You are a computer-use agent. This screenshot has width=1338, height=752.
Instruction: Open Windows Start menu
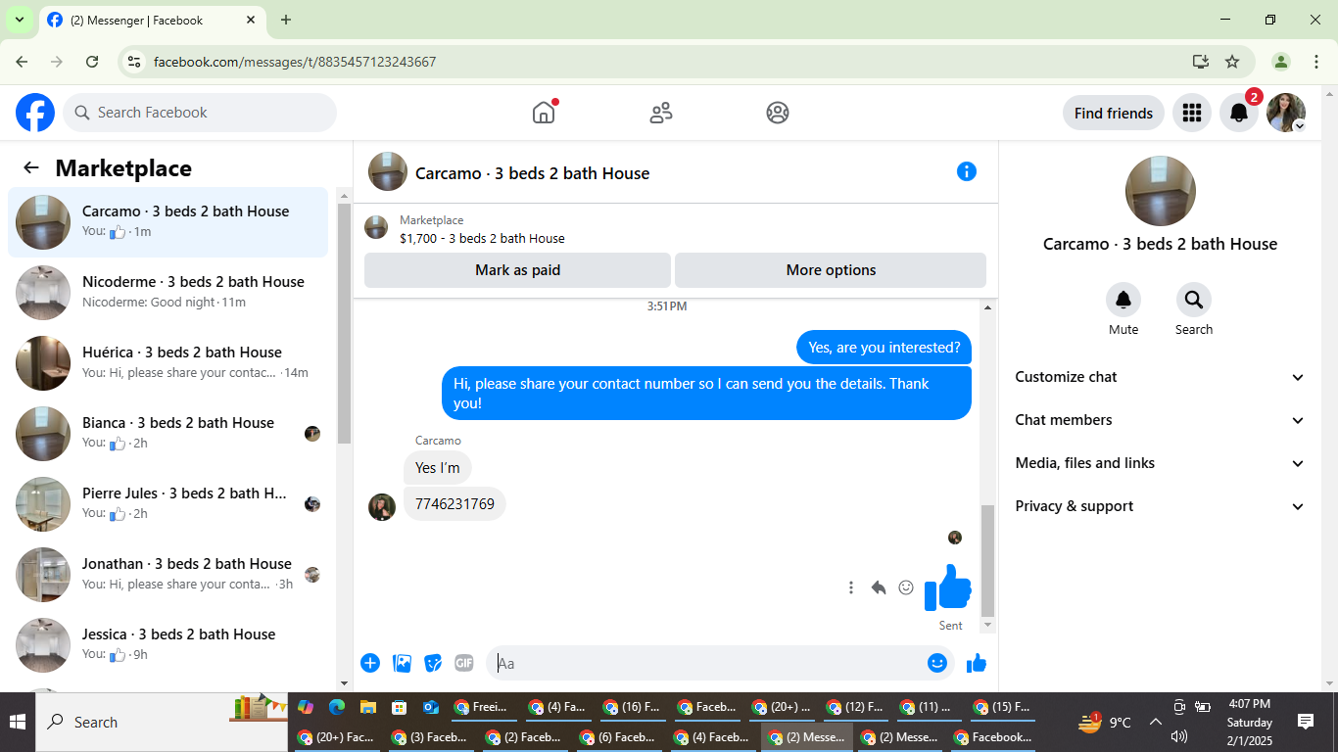coord(18,723)
